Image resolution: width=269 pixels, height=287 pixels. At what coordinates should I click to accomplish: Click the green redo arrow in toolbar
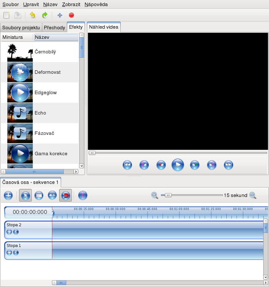point(45,15)
